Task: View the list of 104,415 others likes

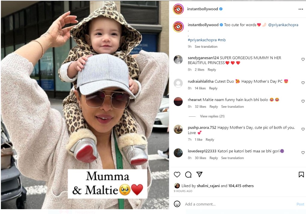Action: click(x=241, y=186)
